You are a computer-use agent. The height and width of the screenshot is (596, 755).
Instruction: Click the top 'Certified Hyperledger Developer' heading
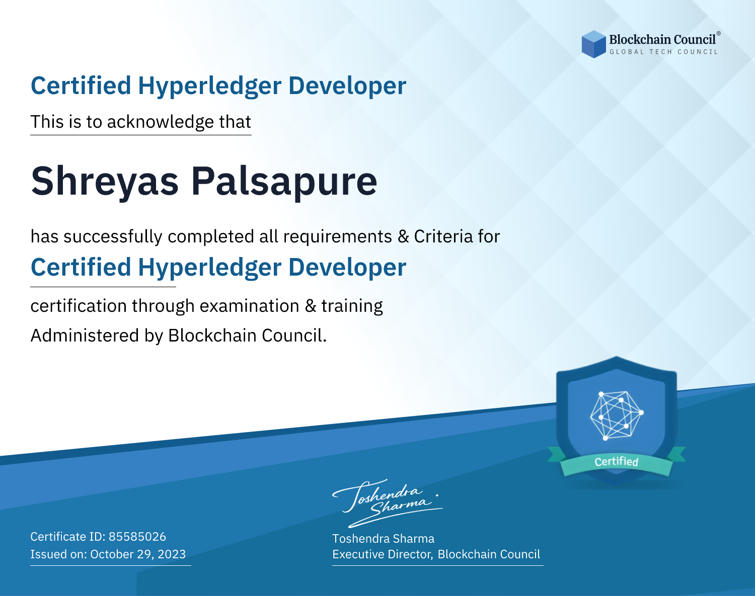(x=218, y=86)
